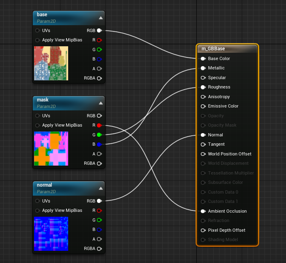Click the red R output pin on base node

(99, 40)
